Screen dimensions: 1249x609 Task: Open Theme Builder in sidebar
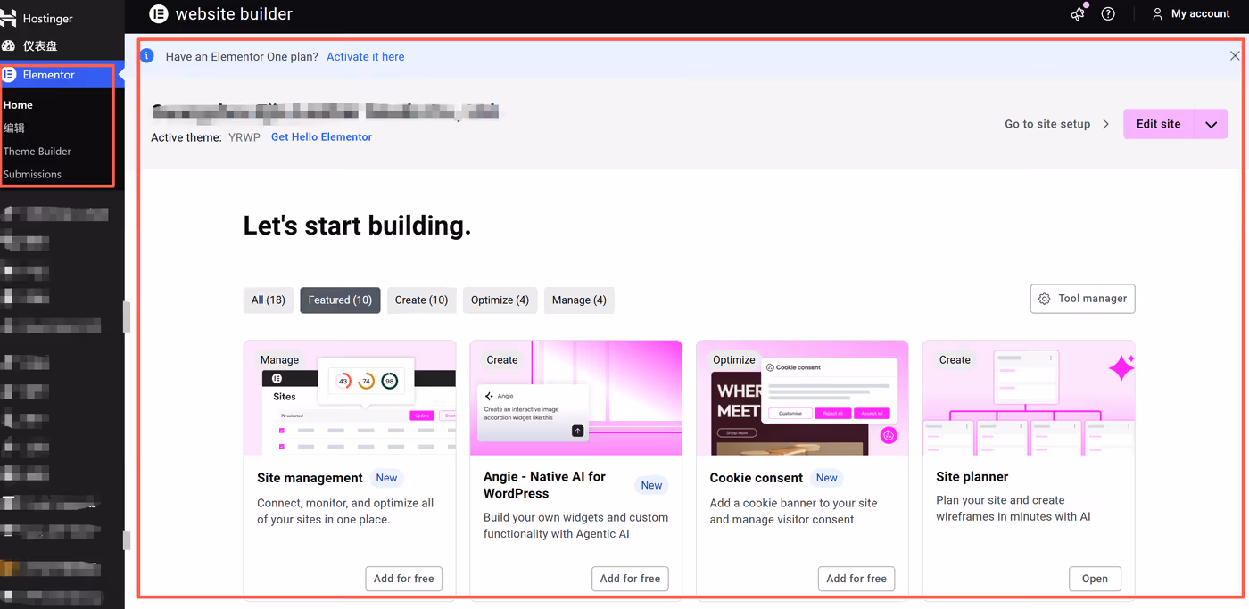click(37, 152)
